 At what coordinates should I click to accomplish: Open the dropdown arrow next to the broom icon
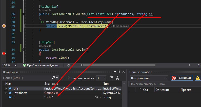pyautogui.click(x=72, y=65)
